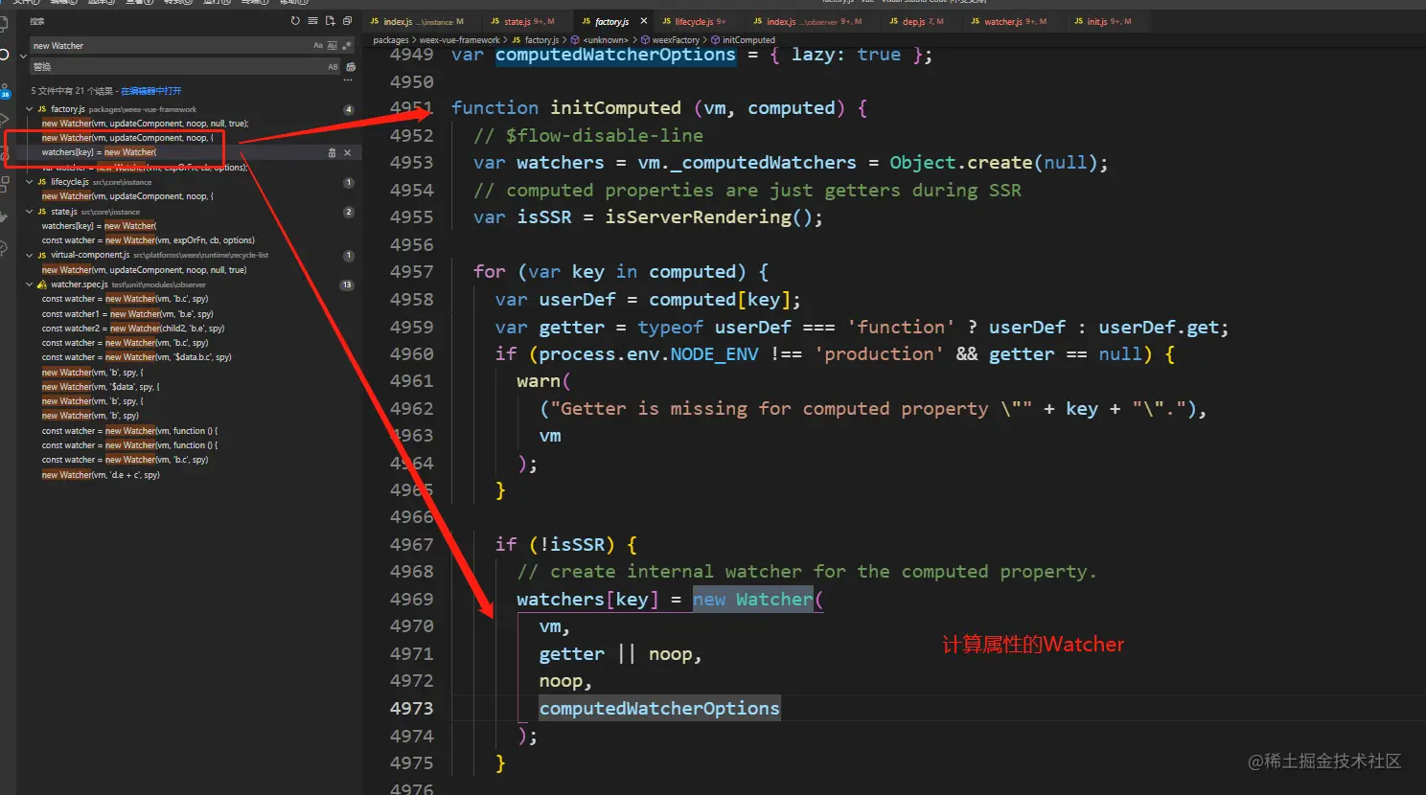Toggle Match Whole Word option
The image size is (1426, 795).
[333, 46]
